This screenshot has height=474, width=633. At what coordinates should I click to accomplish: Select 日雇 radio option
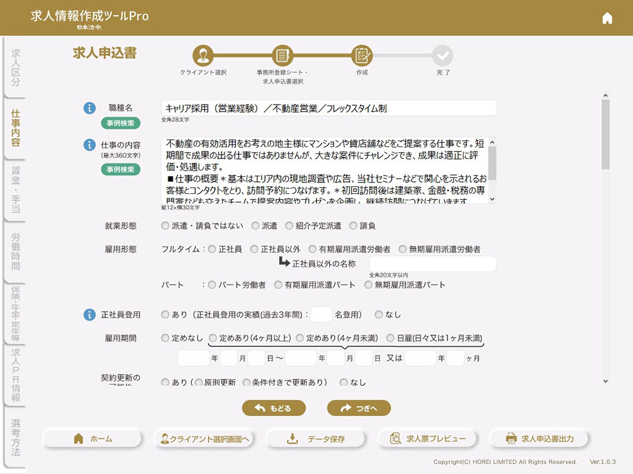pos(390,338)
